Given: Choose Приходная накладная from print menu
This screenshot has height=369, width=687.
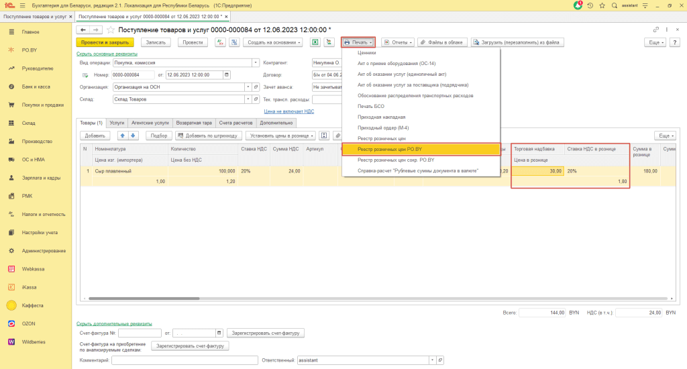Looking at the screenshot, I should (x=382, y=117).
